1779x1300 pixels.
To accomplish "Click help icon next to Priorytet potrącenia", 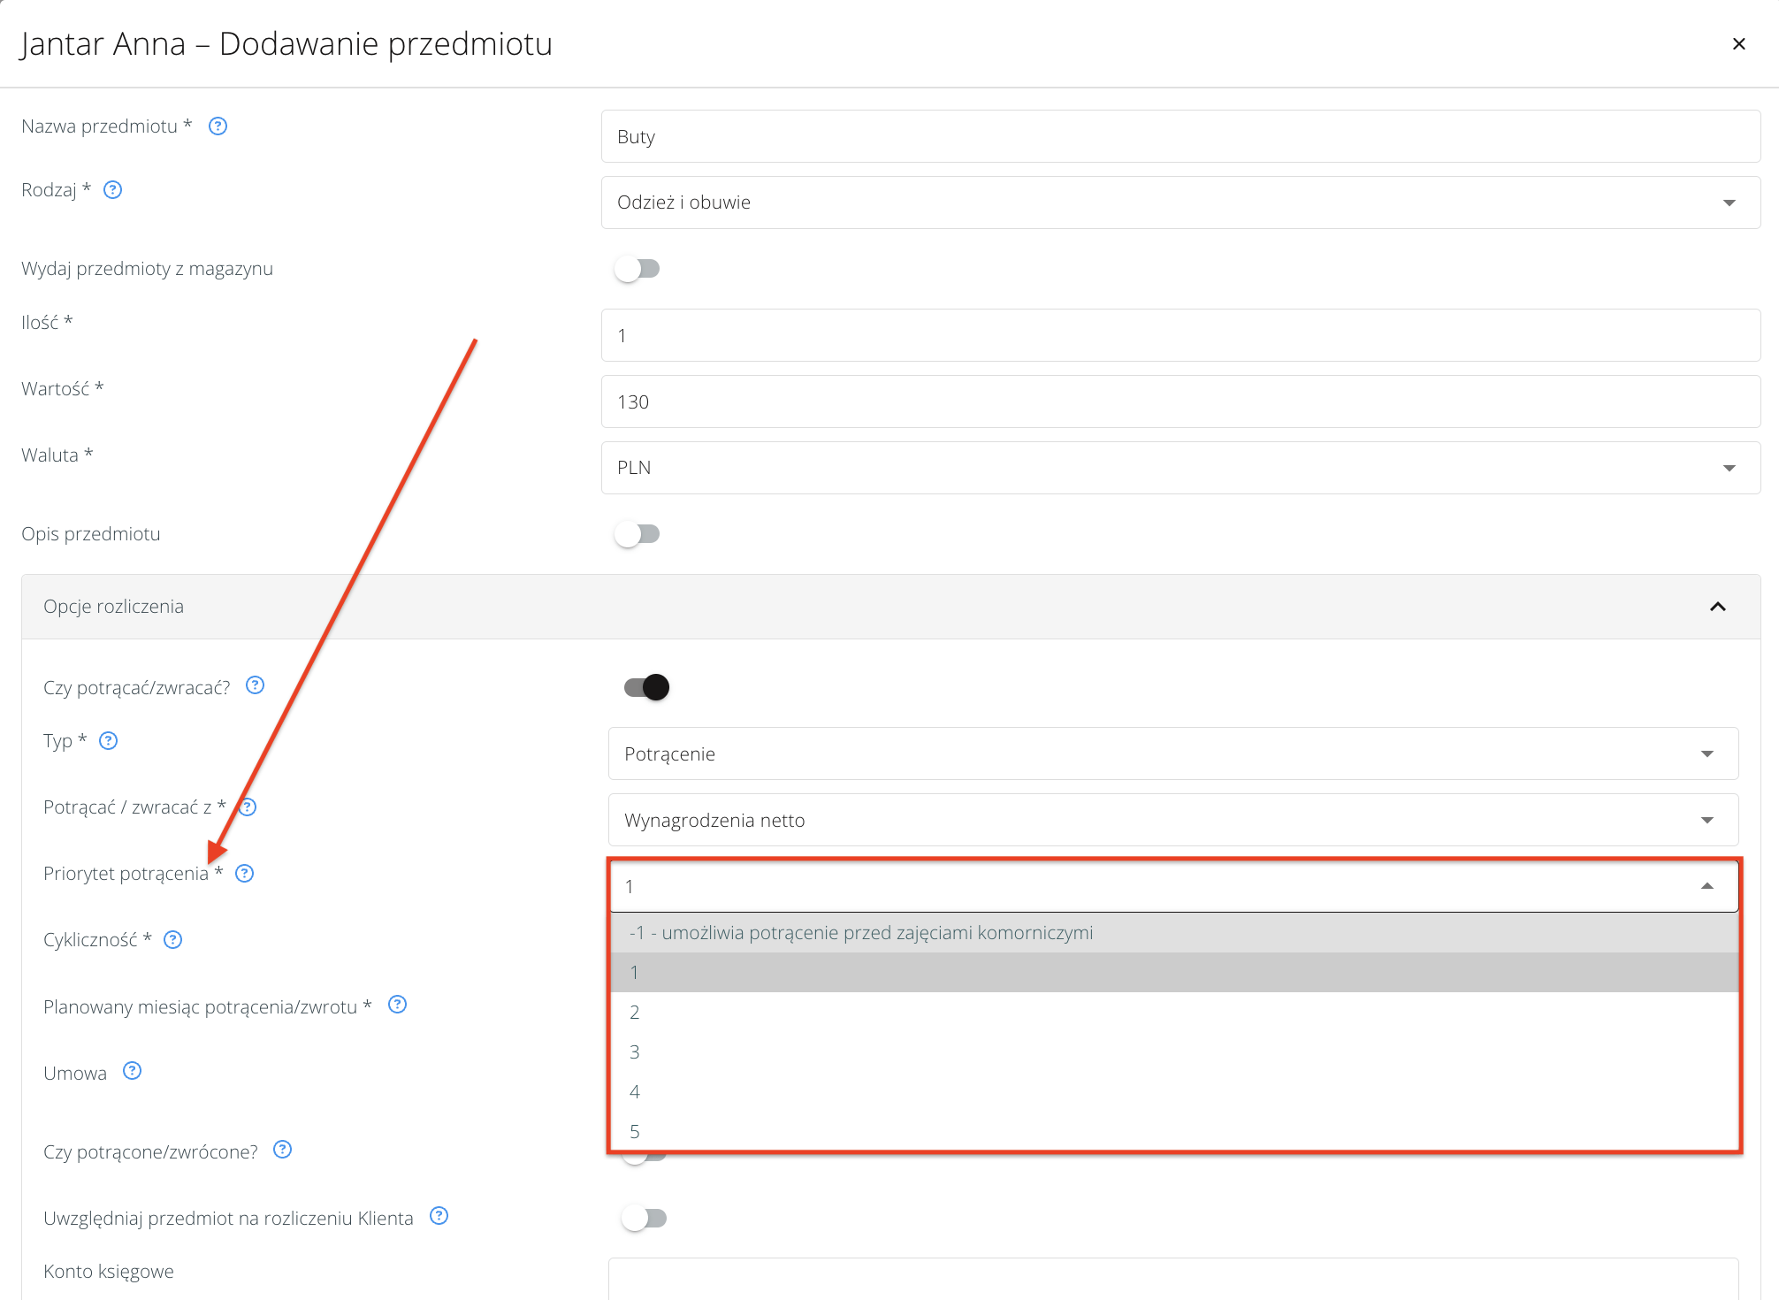I will tap(245, 874).
